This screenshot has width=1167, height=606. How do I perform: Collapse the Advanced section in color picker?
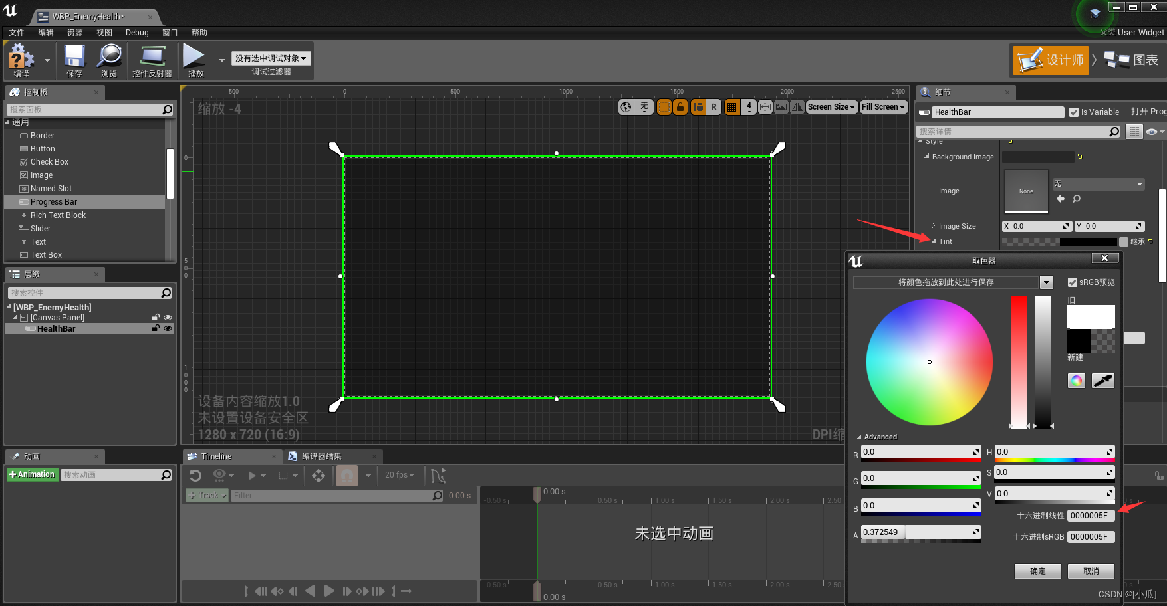tap(859, 437)
